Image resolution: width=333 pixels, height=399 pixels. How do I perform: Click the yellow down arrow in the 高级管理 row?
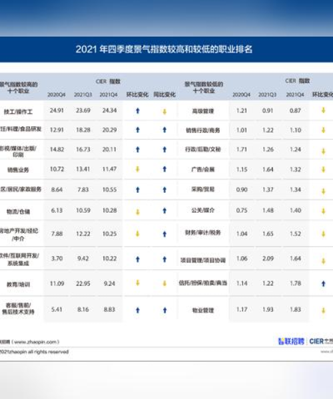click(x=323, y=110)
